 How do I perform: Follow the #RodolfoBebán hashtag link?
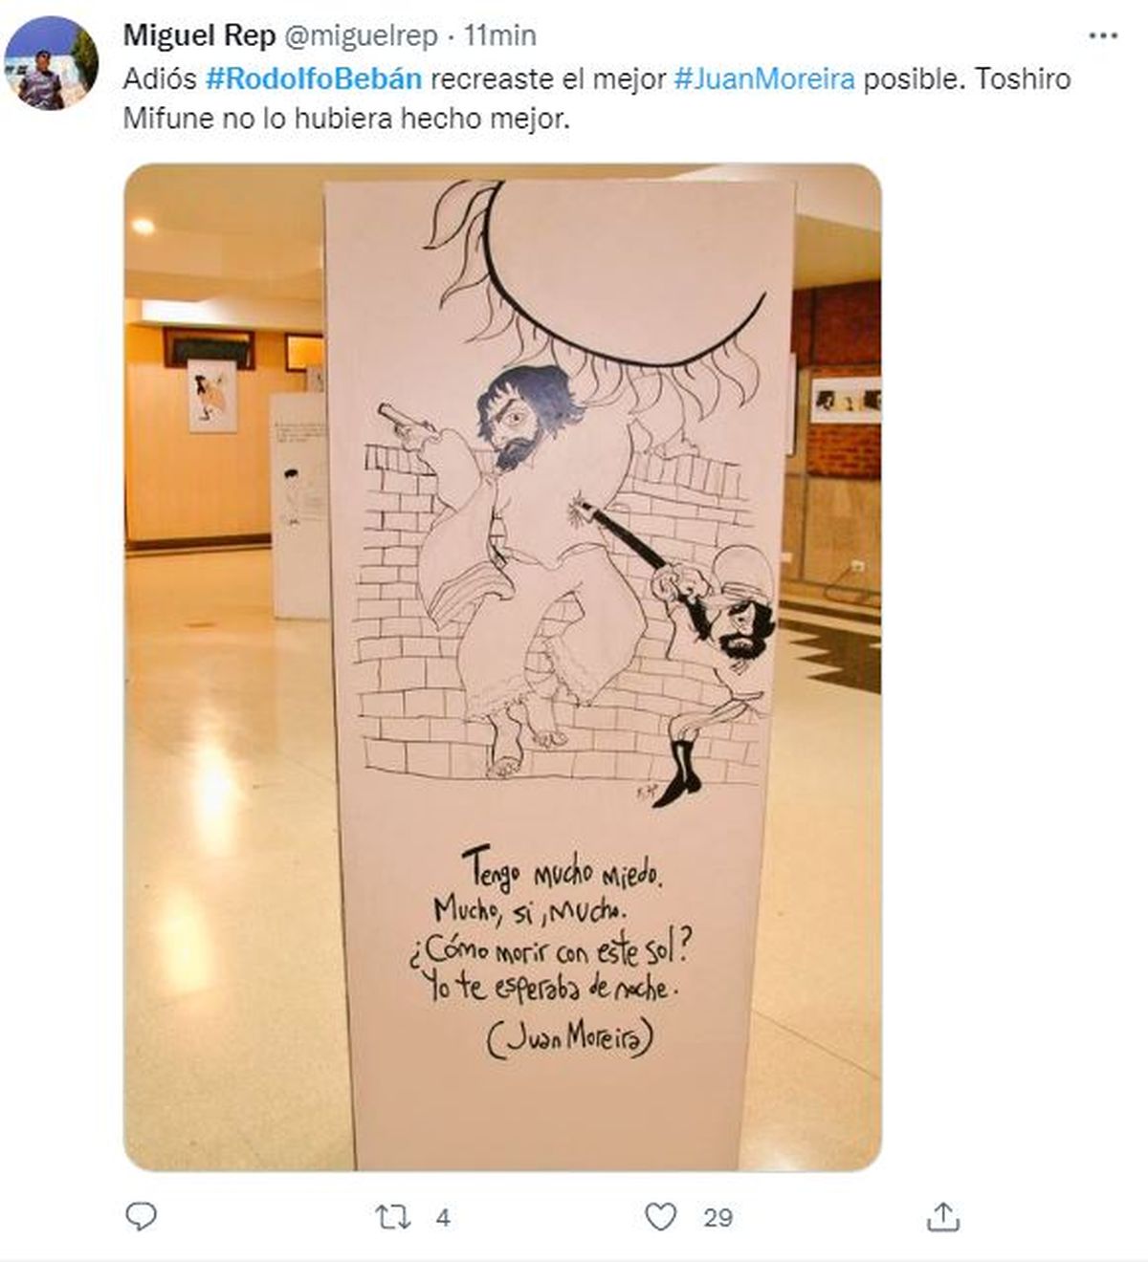pos(314,78)
